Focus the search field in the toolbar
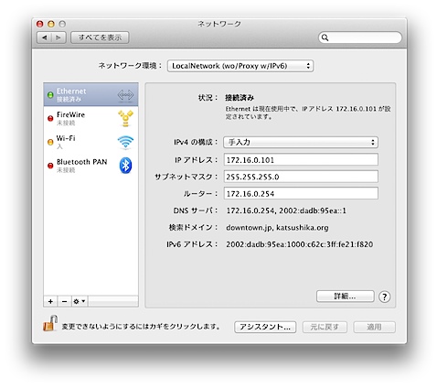Screen dimensions: 437x388 click(x=360, y=38)
